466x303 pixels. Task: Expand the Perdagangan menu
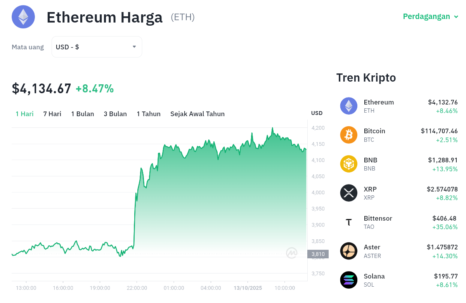pyautogui.click(x=430, y=17)
